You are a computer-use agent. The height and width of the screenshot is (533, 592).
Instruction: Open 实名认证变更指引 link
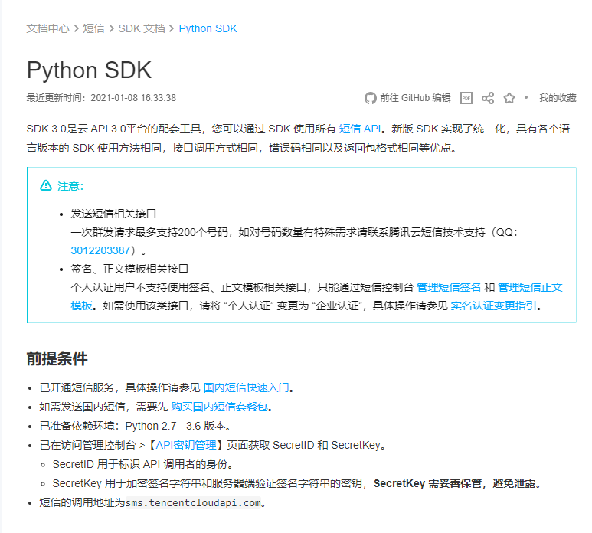[493, 306]
